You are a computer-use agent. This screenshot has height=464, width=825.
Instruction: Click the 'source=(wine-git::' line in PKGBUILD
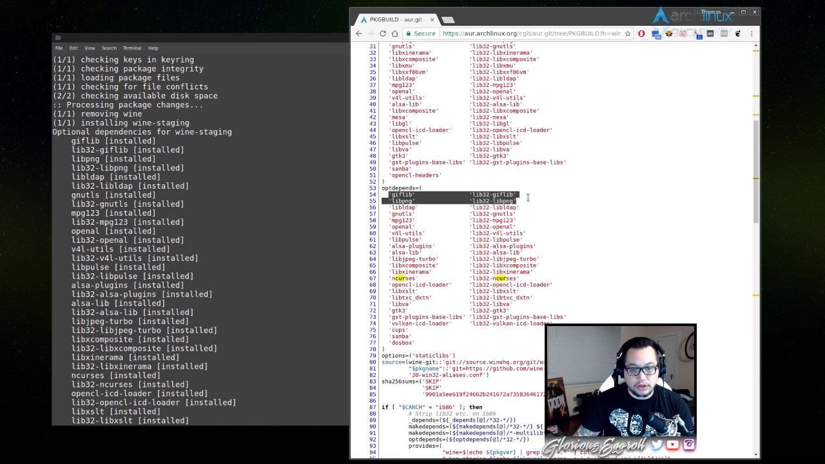pyautogui.click(x=462, y=362)
